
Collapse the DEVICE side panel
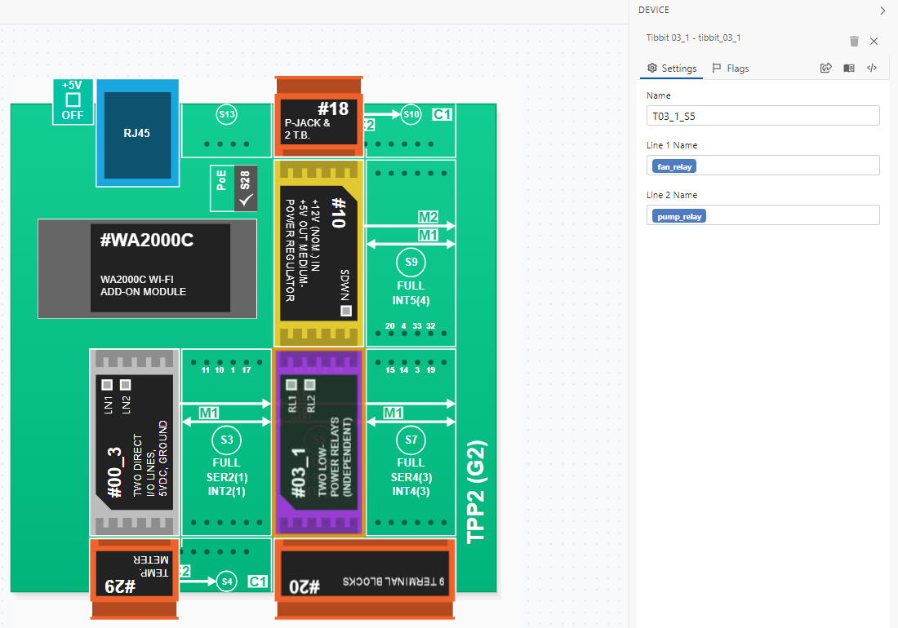tap(882, 11)
